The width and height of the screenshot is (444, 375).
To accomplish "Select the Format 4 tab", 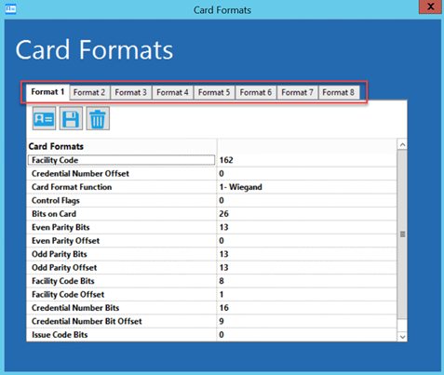I will point(172,92).
